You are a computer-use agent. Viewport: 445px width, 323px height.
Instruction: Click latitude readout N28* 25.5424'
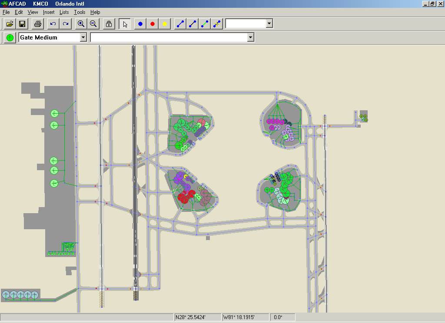tap(198, 317)
